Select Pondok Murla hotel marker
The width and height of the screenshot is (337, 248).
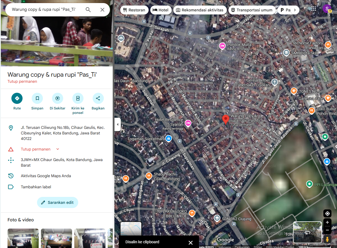222,46
